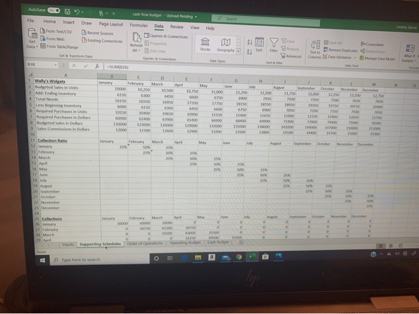Open the Review ribbon tab
Viewport: 419px width, 314px height.
pyautogui.click(x=177, y=27)
